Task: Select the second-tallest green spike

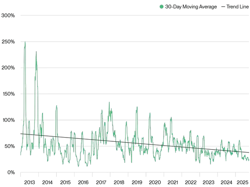Action: [36, 52]
